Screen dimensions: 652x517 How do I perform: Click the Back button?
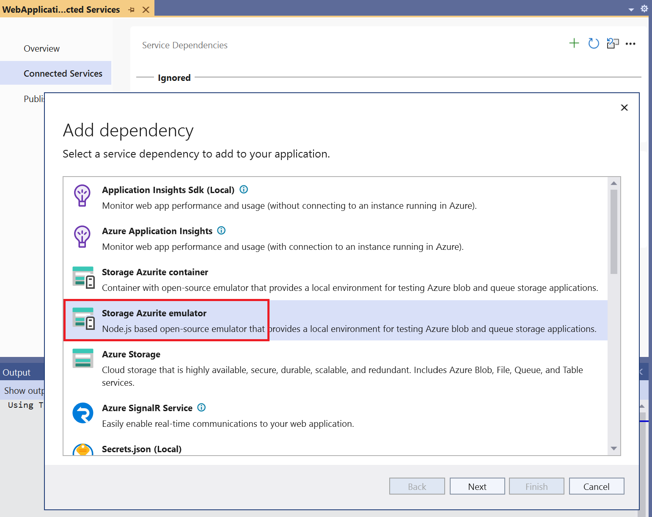[x=417, y=486]
